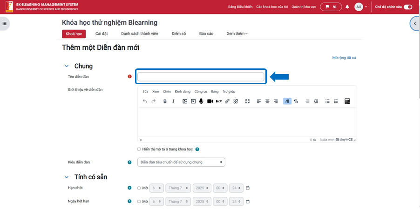The image size is (420, 209).
Task: Open the block drawer arrow on the right
Action: pyautogui.click(x=415, y=24)
